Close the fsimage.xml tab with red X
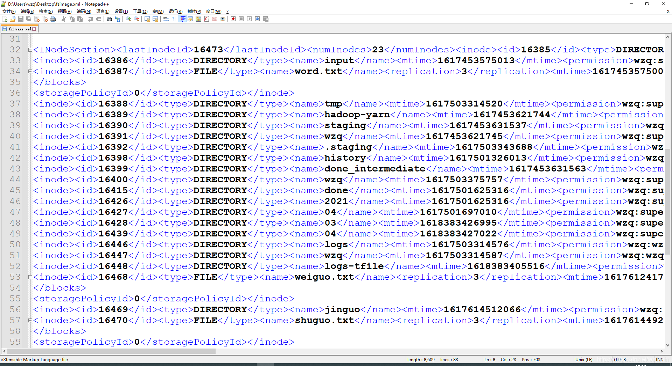The height and width of the screenshot is (366, 672). click(x=34, y=29)
